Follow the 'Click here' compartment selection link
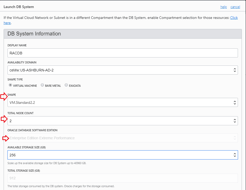This screenshot has width=246, height=190. [234, 18]
